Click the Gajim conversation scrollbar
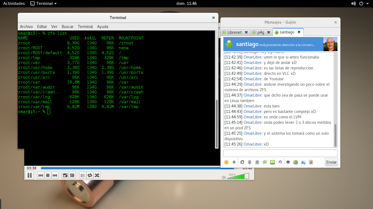Viewport: 373px width, 209px height. pyautogui.click(x=336, y=135)
